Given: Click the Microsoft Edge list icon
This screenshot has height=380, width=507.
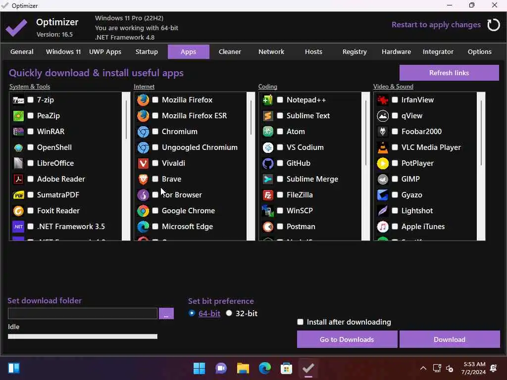Looking at the screenshot, I should click(143, 227).
